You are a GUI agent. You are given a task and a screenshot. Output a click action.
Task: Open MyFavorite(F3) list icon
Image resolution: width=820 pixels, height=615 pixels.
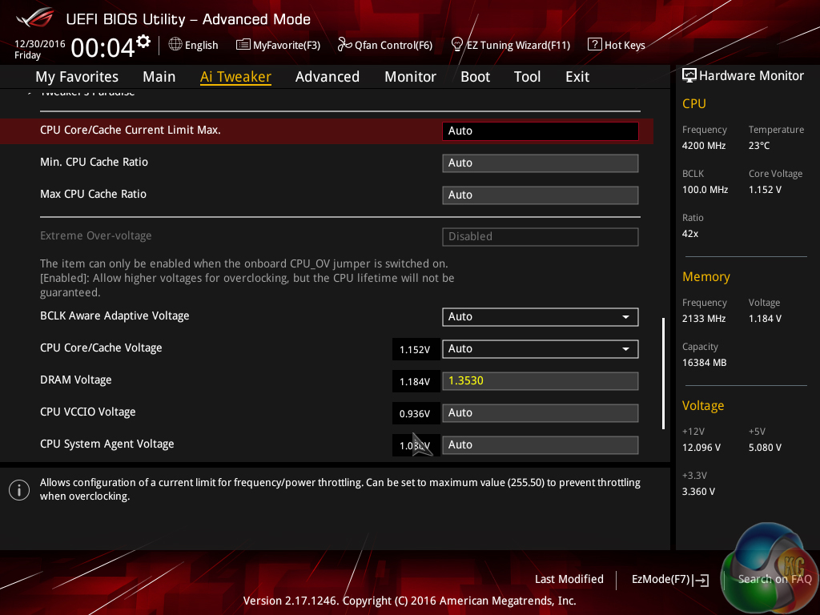[243, 45]
